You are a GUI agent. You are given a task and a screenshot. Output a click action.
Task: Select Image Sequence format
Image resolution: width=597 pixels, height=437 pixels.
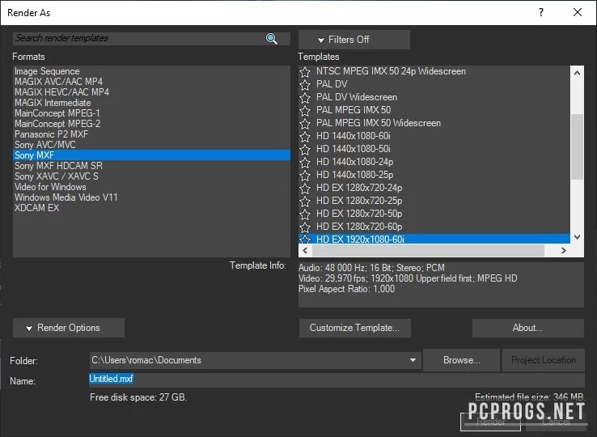[151, 71]
